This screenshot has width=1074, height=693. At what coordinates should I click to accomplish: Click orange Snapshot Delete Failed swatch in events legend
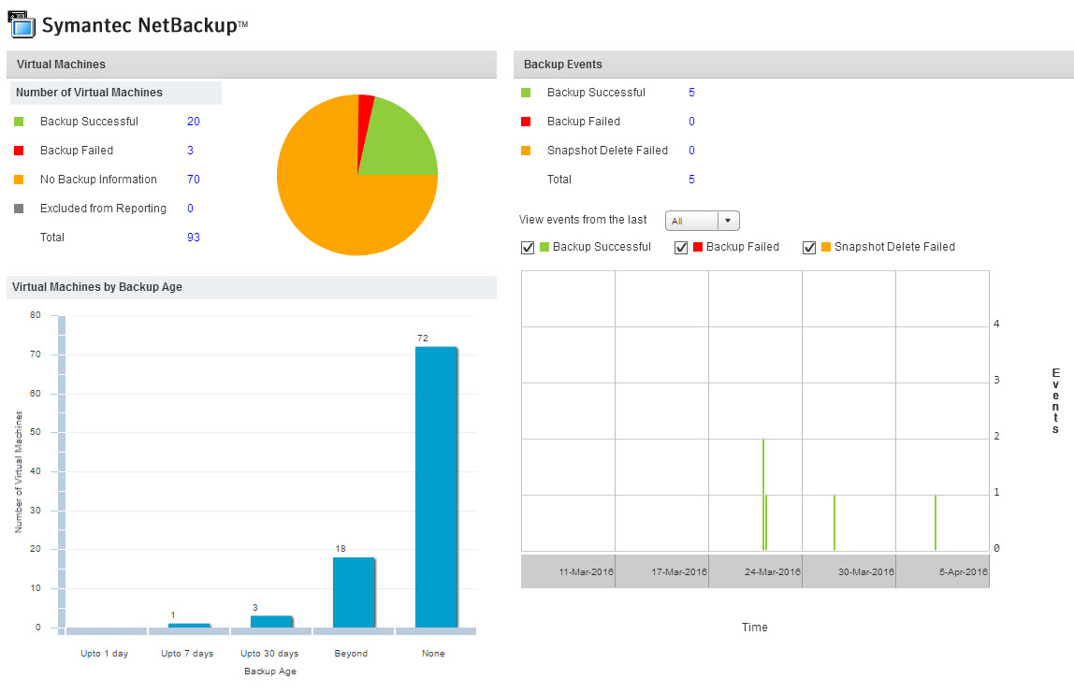[x=526, y=150]
